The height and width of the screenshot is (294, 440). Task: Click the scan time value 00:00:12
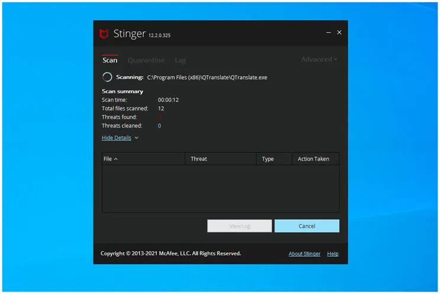[168, 100]
